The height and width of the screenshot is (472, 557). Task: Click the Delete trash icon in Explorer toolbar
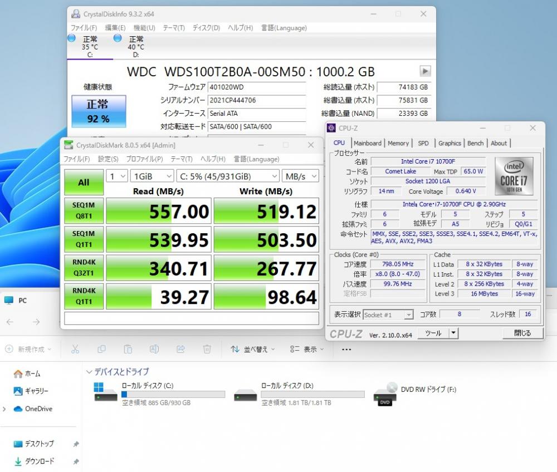207,349
